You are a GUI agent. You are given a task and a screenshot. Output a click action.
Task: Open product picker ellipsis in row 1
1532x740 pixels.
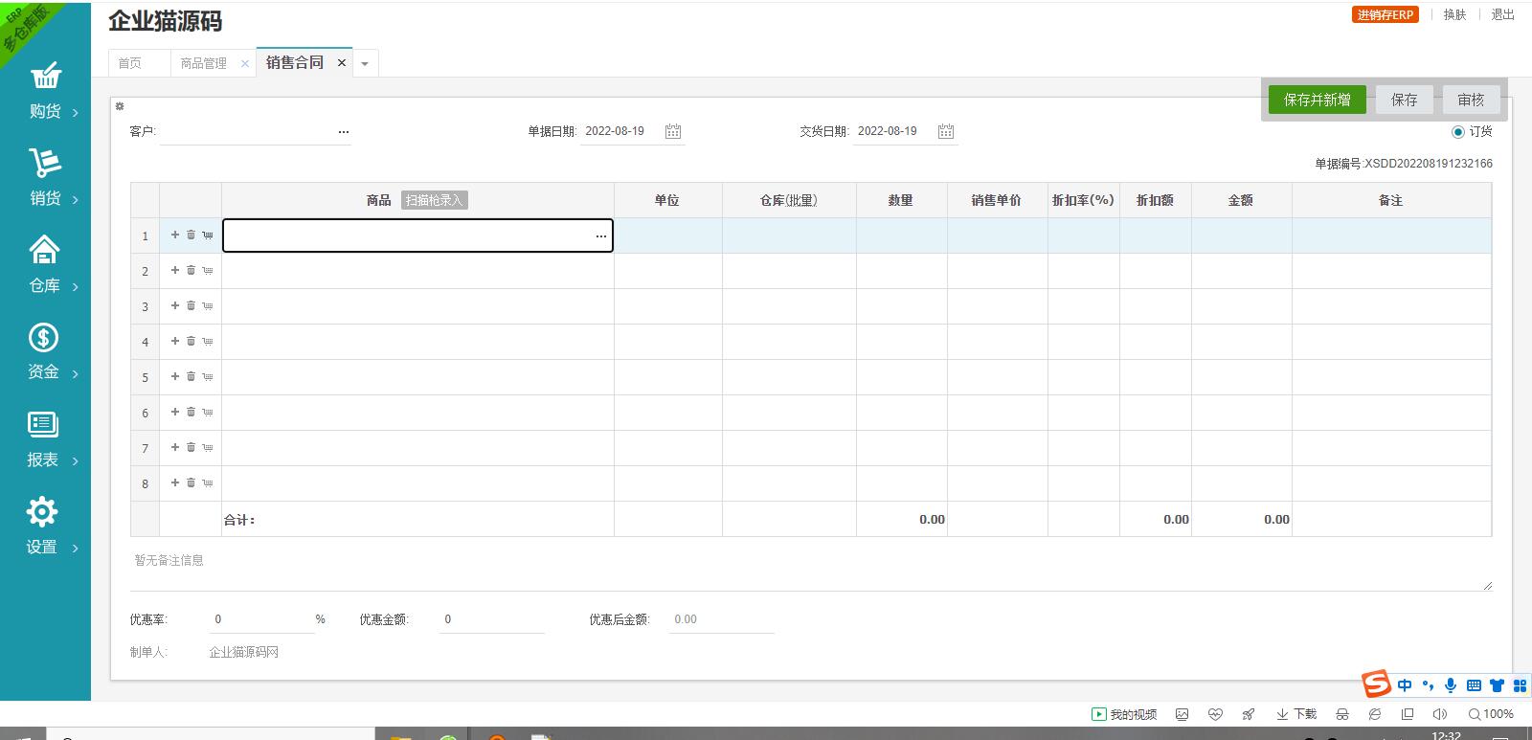(600, 235)
